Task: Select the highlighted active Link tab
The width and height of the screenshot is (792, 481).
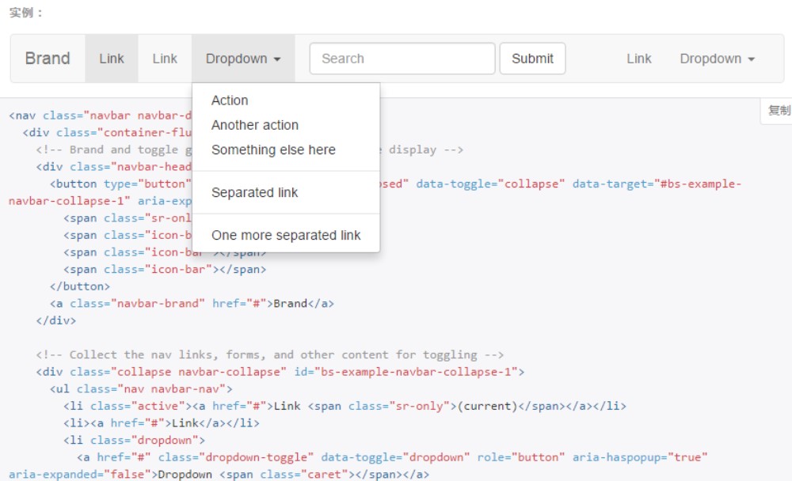Action: [x=112, y=59]
